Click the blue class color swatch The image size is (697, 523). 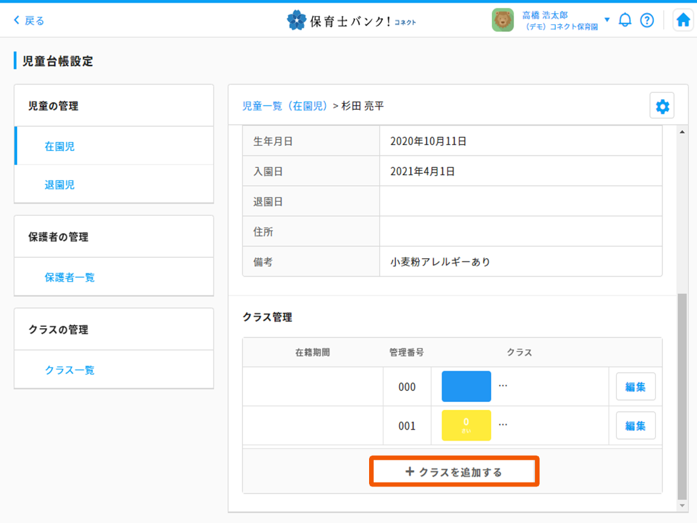click(466, 386)
